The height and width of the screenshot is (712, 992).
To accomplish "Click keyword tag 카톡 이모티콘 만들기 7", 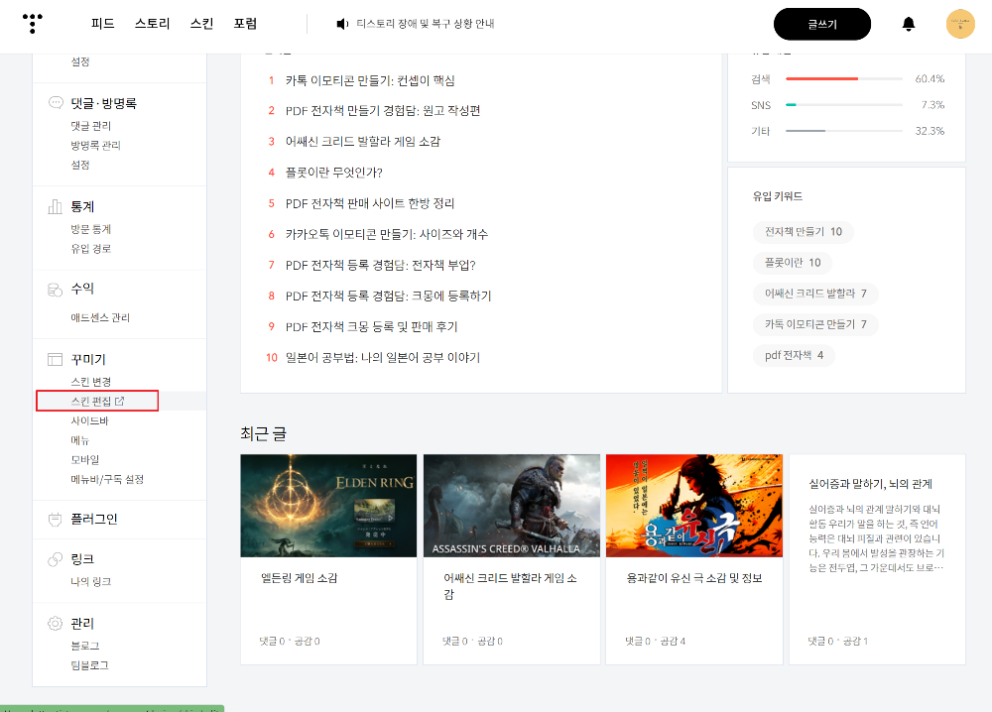I will [x=815, y=324].
